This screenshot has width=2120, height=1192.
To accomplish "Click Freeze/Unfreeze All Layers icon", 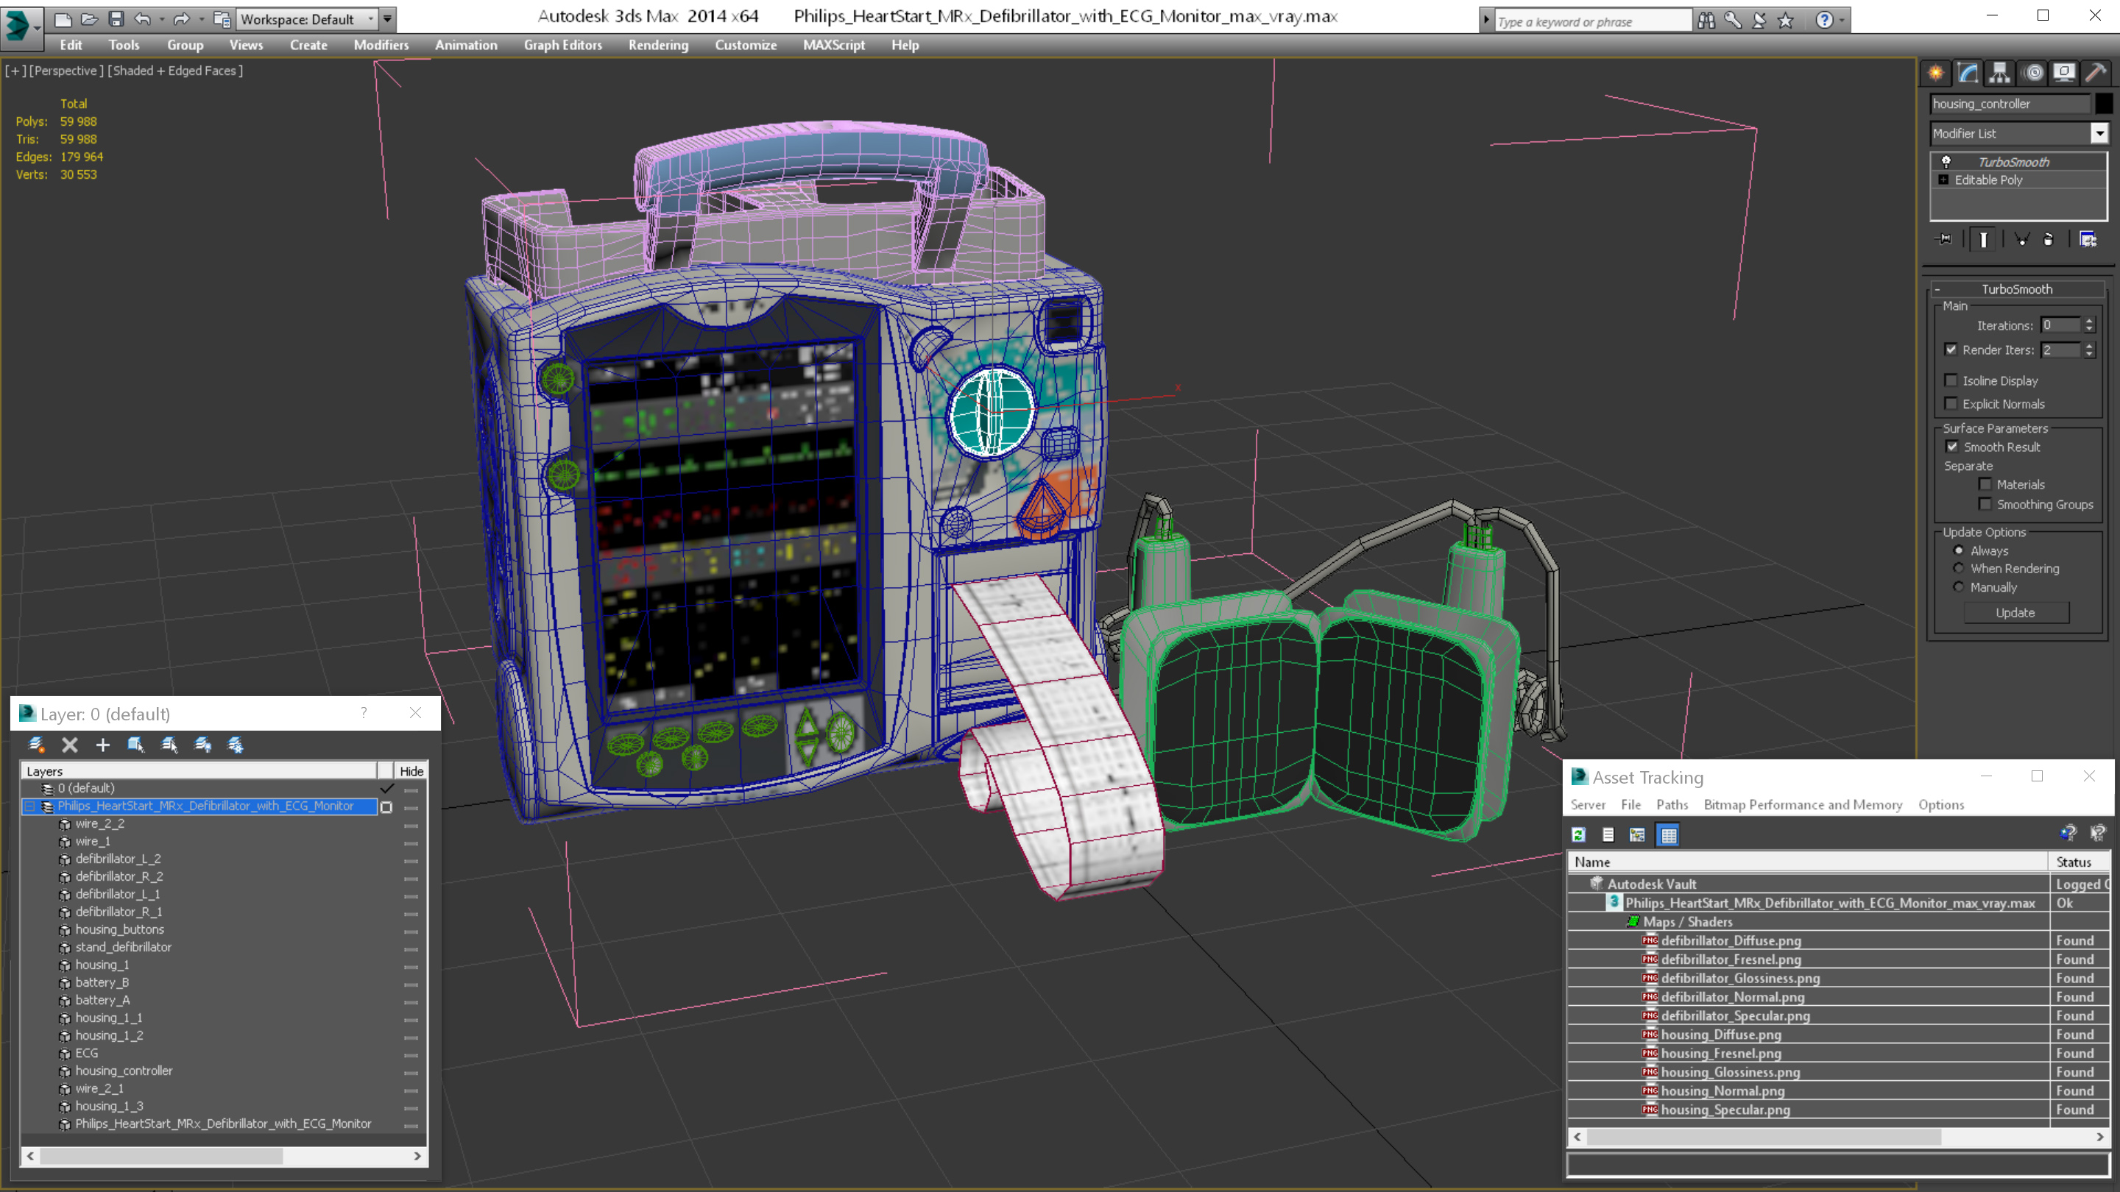I will point(236,745).
